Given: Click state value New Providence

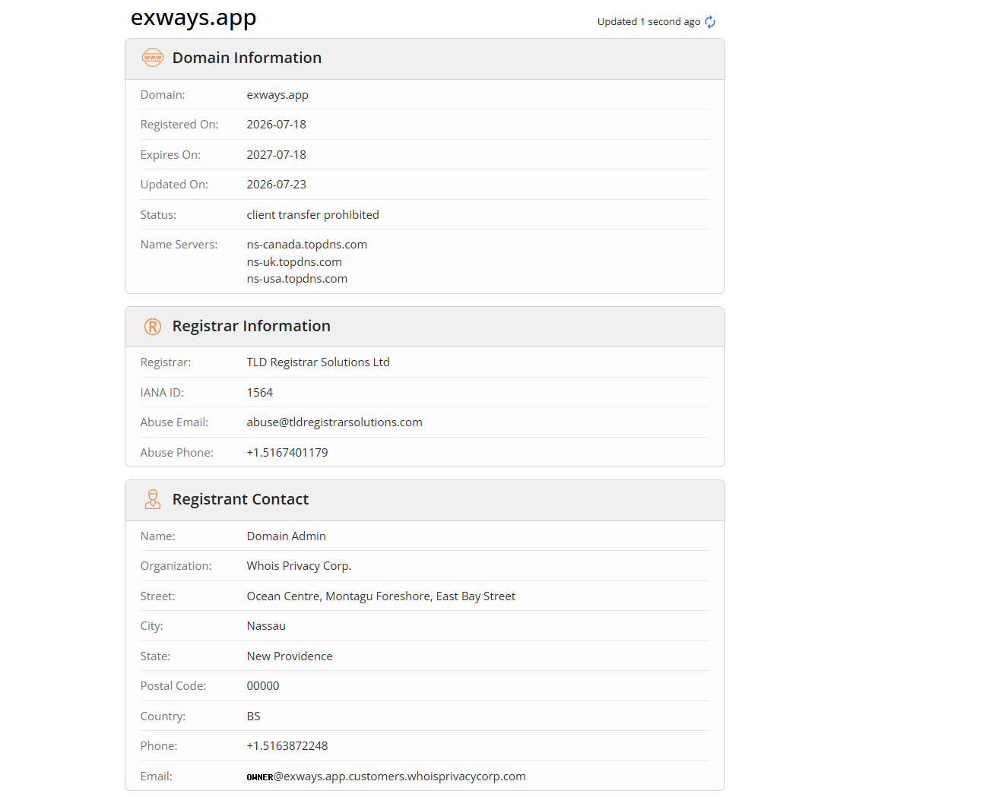Looking at the screenshot, I should coord(290,656).
